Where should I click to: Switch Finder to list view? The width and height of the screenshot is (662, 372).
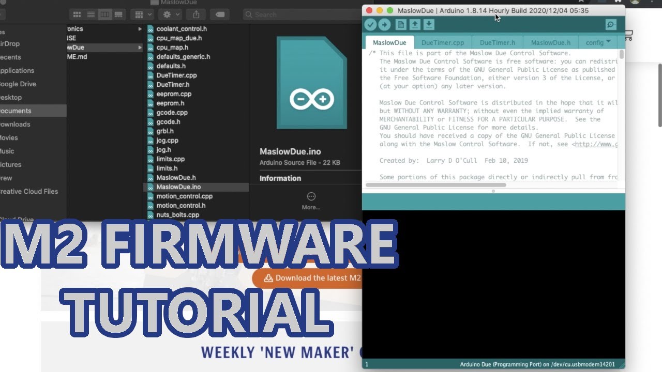point(91,14)
